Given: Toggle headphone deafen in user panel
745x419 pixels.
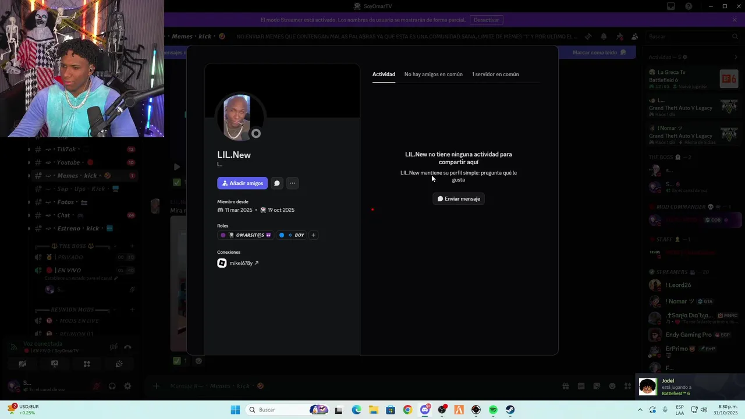Looking at the screenshot, I should 112,386.
